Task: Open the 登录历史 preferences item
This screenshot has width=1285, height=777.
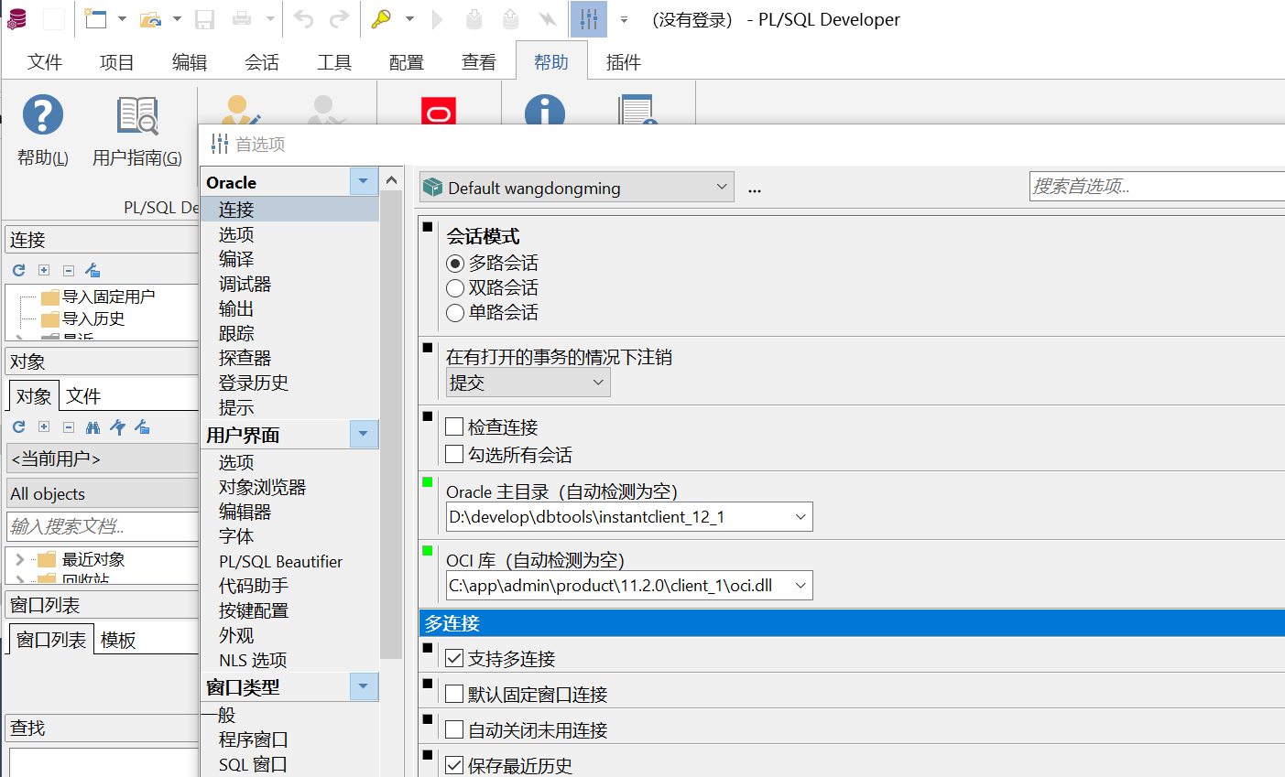Action: (x=254, y=383)
